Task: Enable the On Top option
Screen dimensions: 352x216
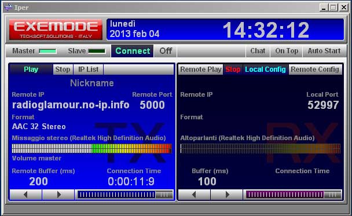Action: (x=287, y=51)
